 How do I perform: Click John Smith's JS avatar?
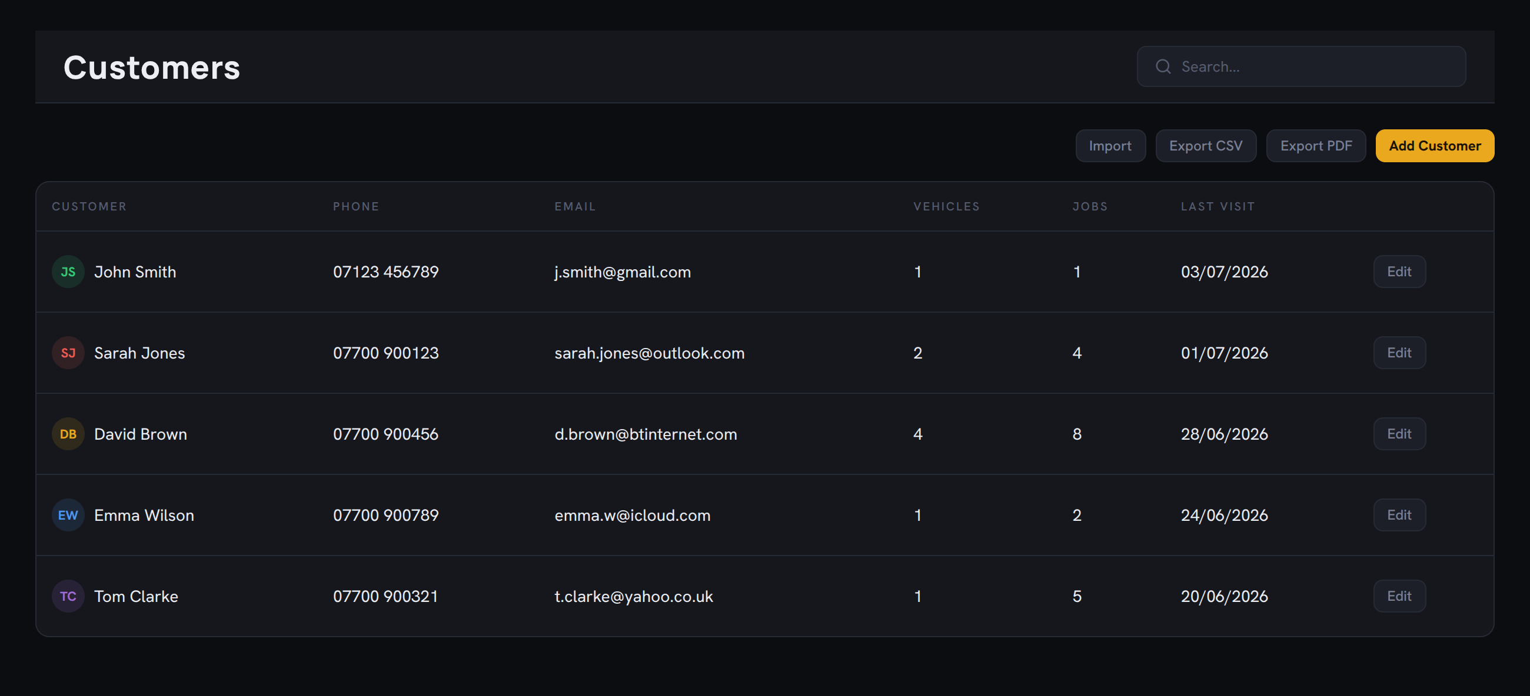coord(68,272)
